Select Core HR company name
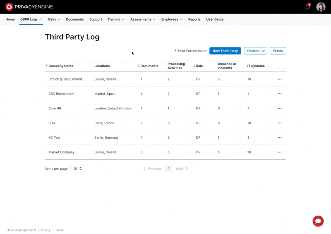Image resolution: width=331 pixels, height=234 pixels. 55,108
